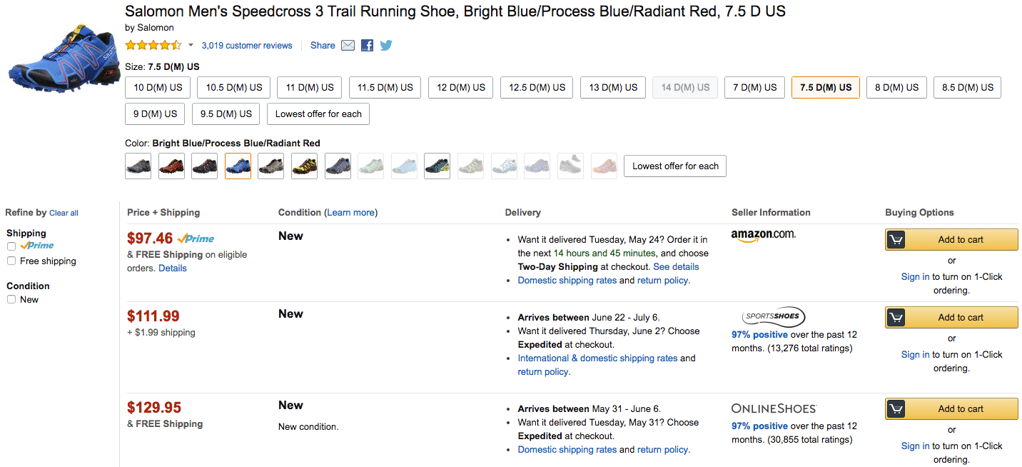Open the 3,019 customer reviews link
Viewport: 1022px width, 467px height.
[247, 45]
